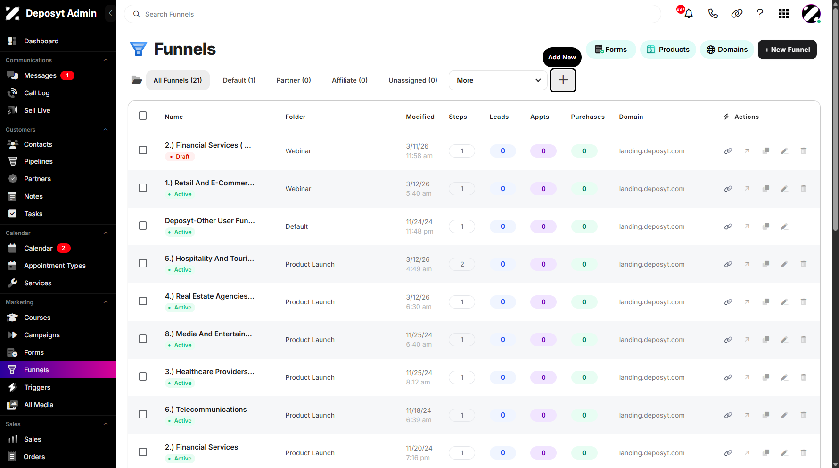Click the + New Funnel button
The image size is (839, 468).
787,50
